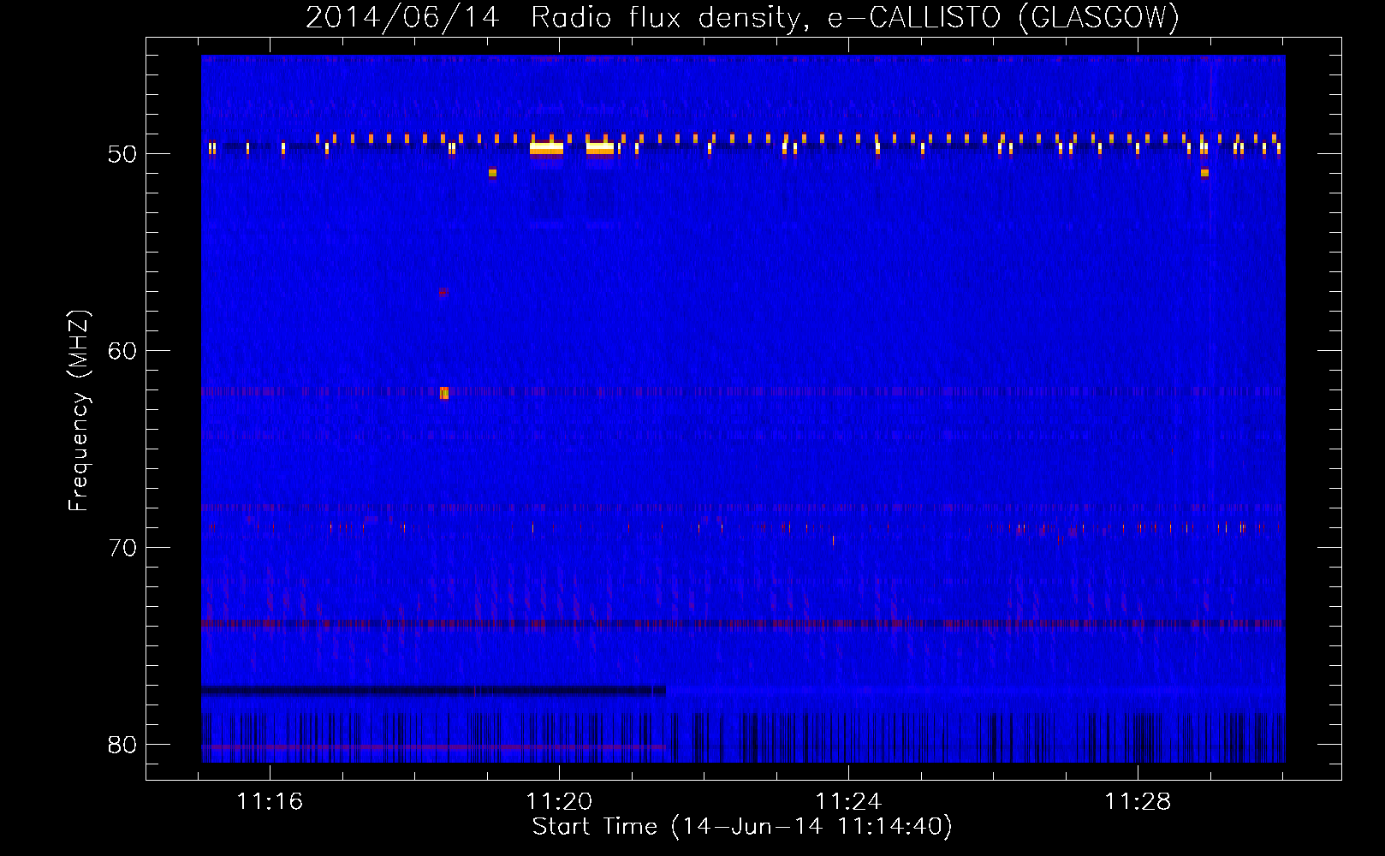Click the "Start Time (14-Jun-14 11:14:40)" axis label

click(742, 827)
